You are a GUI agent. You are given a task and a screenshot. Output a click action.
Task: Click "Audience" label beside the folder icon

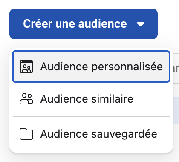coord(64,134)
